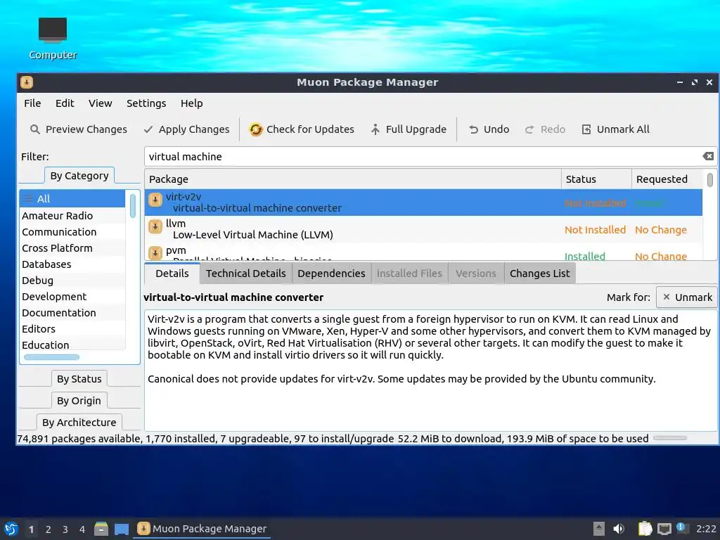The height and width of the screenshot is (540, 720).
Task: Open the start menu in the taskbar
Action: pyautogui.click(x=11, y=529)
